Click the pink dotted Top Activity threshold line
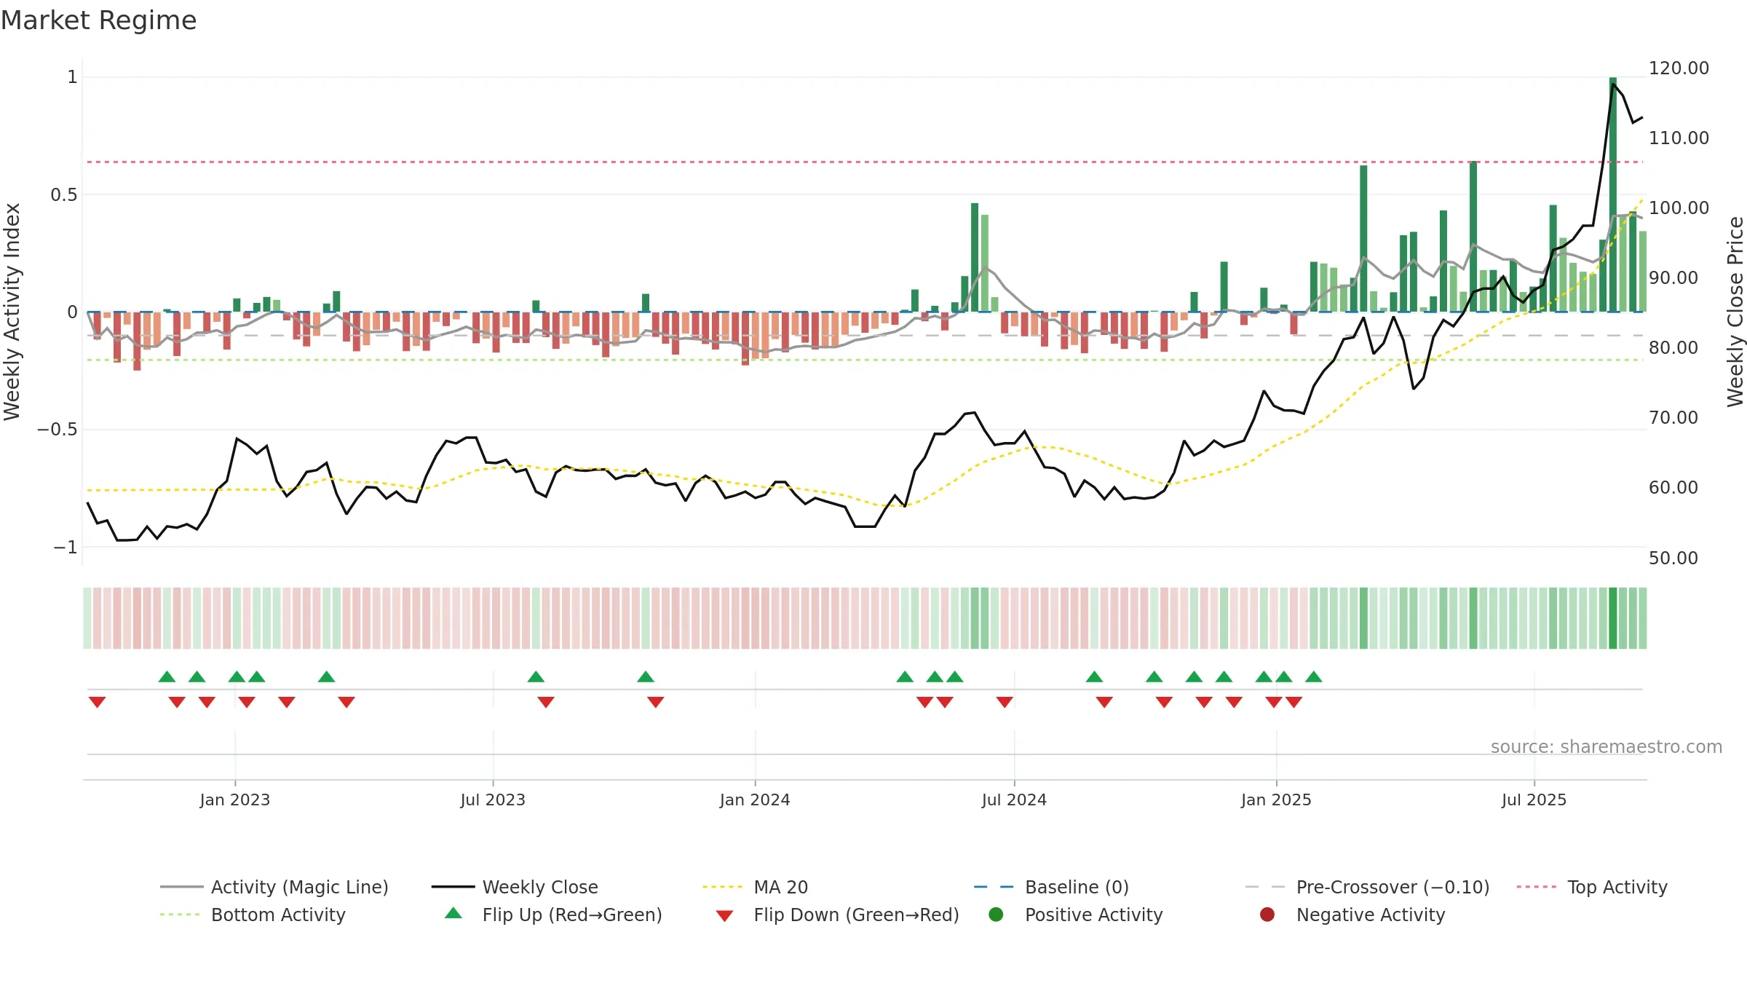 click(865, 162)
